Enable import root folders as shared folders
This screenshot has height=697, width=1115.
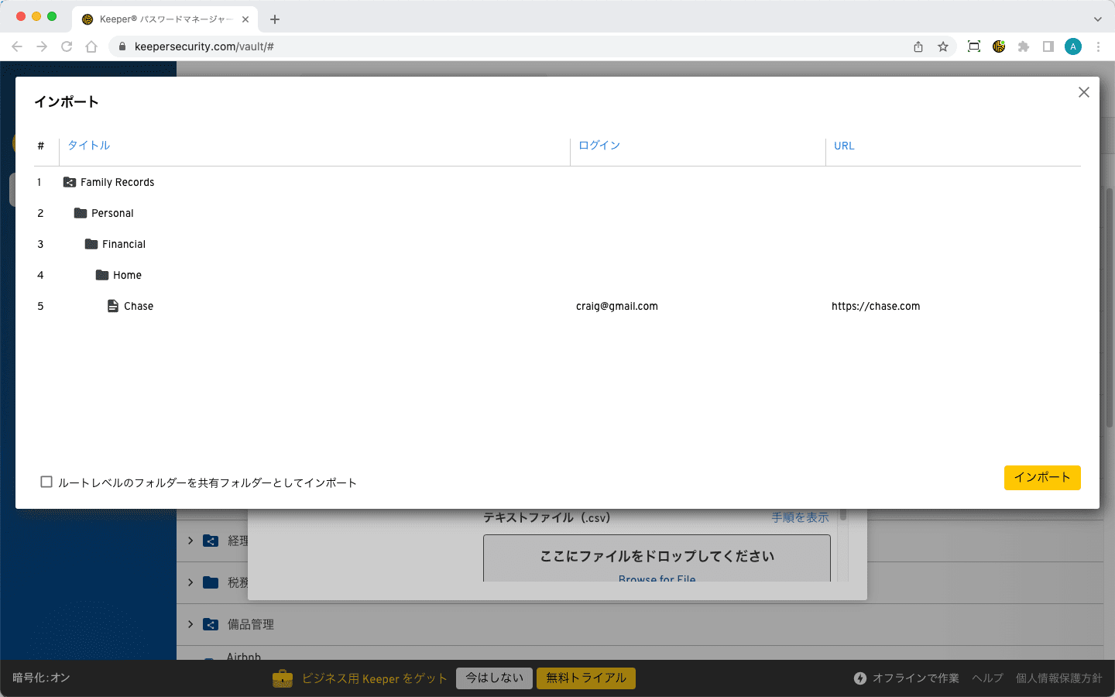[x=46, y=482]
